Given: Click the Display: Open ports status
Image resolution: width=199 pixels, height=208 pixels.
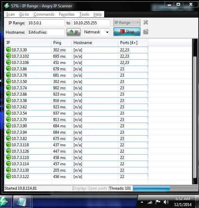Looking at the screenshot, I should pos(90,188).
